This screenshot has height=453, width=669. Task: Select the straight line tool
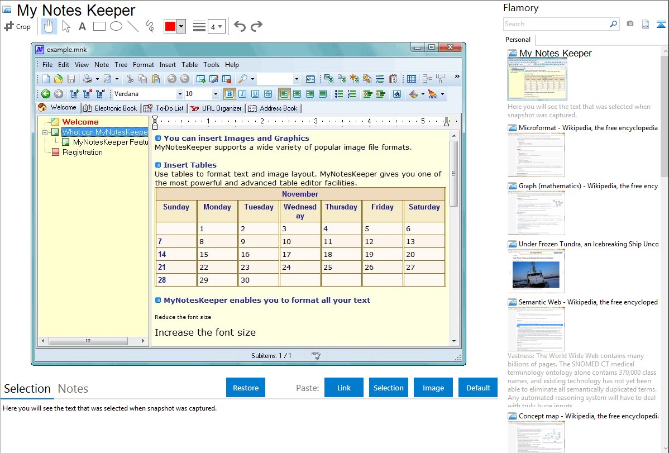pyautogui.click(x=133, y=26)
